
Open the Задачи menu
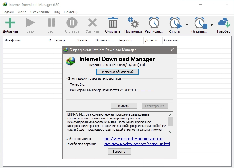pyautogui.click(x=8, y=12)
